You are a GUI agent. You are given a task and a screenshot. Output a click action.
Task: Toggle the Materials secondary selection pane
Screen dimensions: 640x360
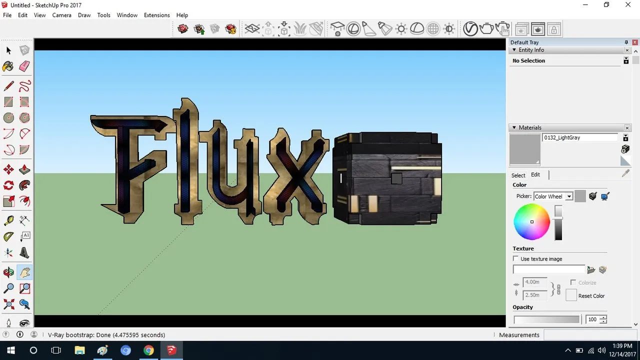coord(625,137)
